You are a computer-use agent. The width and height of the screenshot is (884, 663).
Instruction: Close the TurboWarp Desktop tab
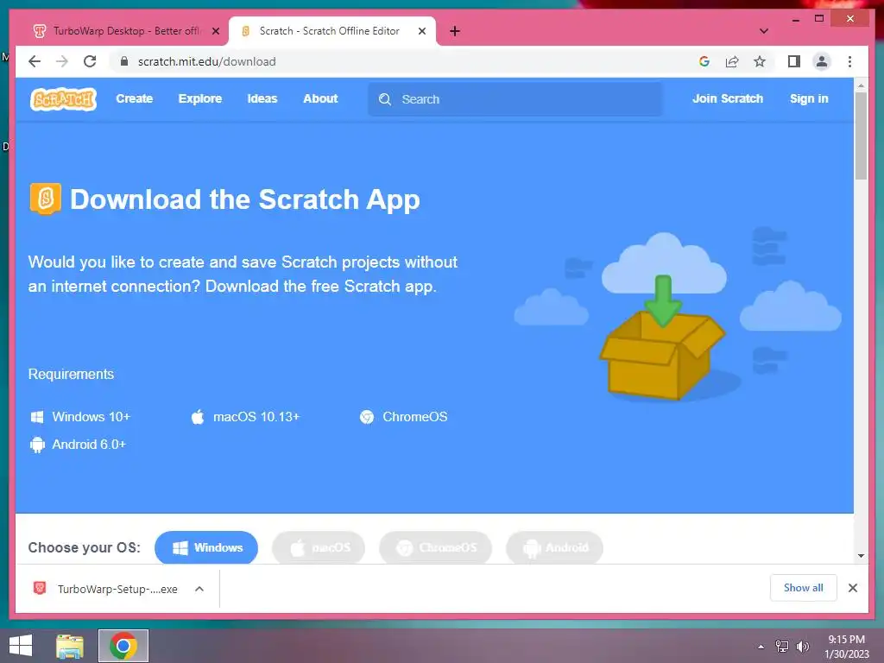(215, 31)
